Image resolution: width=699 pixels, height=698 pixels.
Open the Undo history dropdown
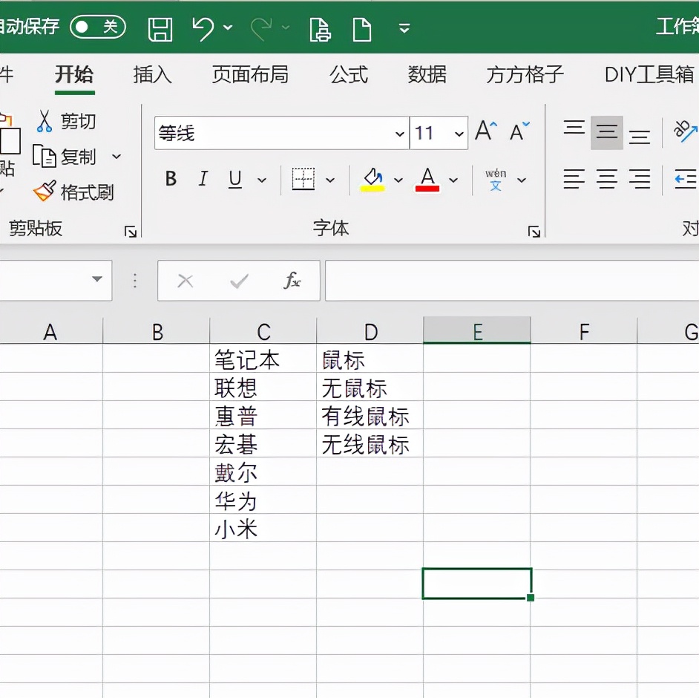pyautogui.click(x=228, y=27)
